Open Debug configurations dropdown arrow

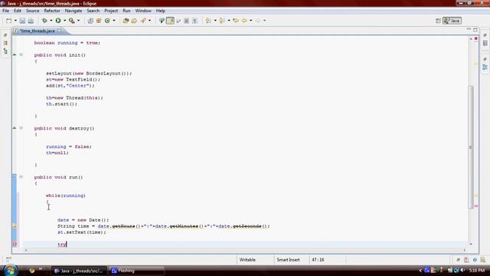point(51,21)
